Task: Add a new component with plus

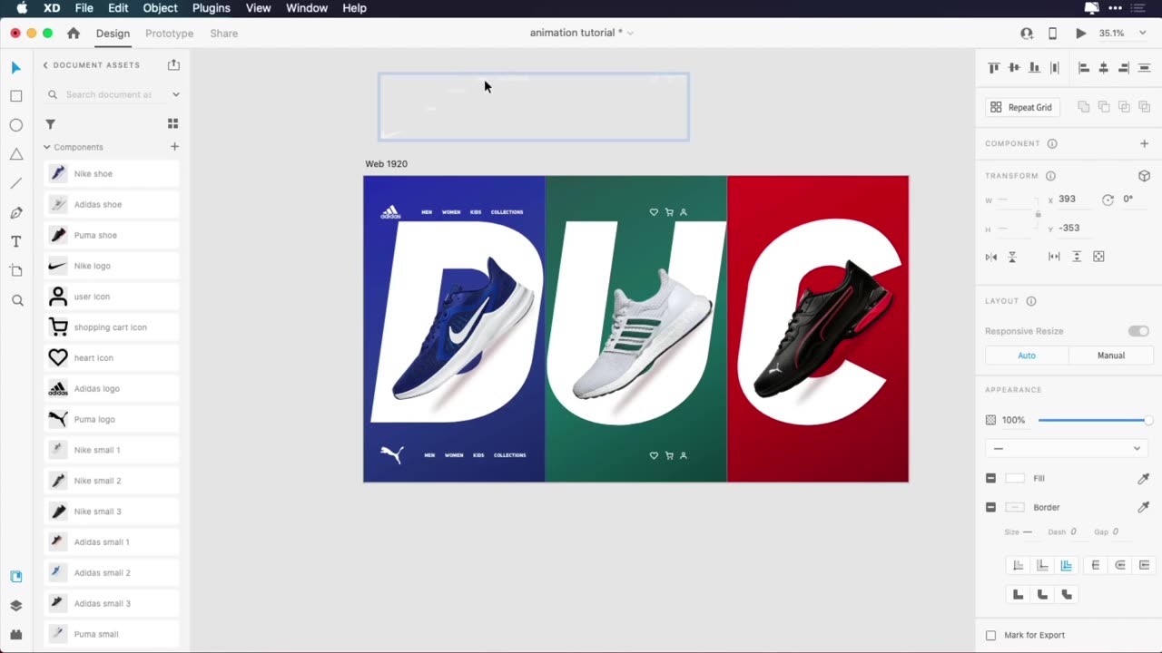Action: coord(174,146)
